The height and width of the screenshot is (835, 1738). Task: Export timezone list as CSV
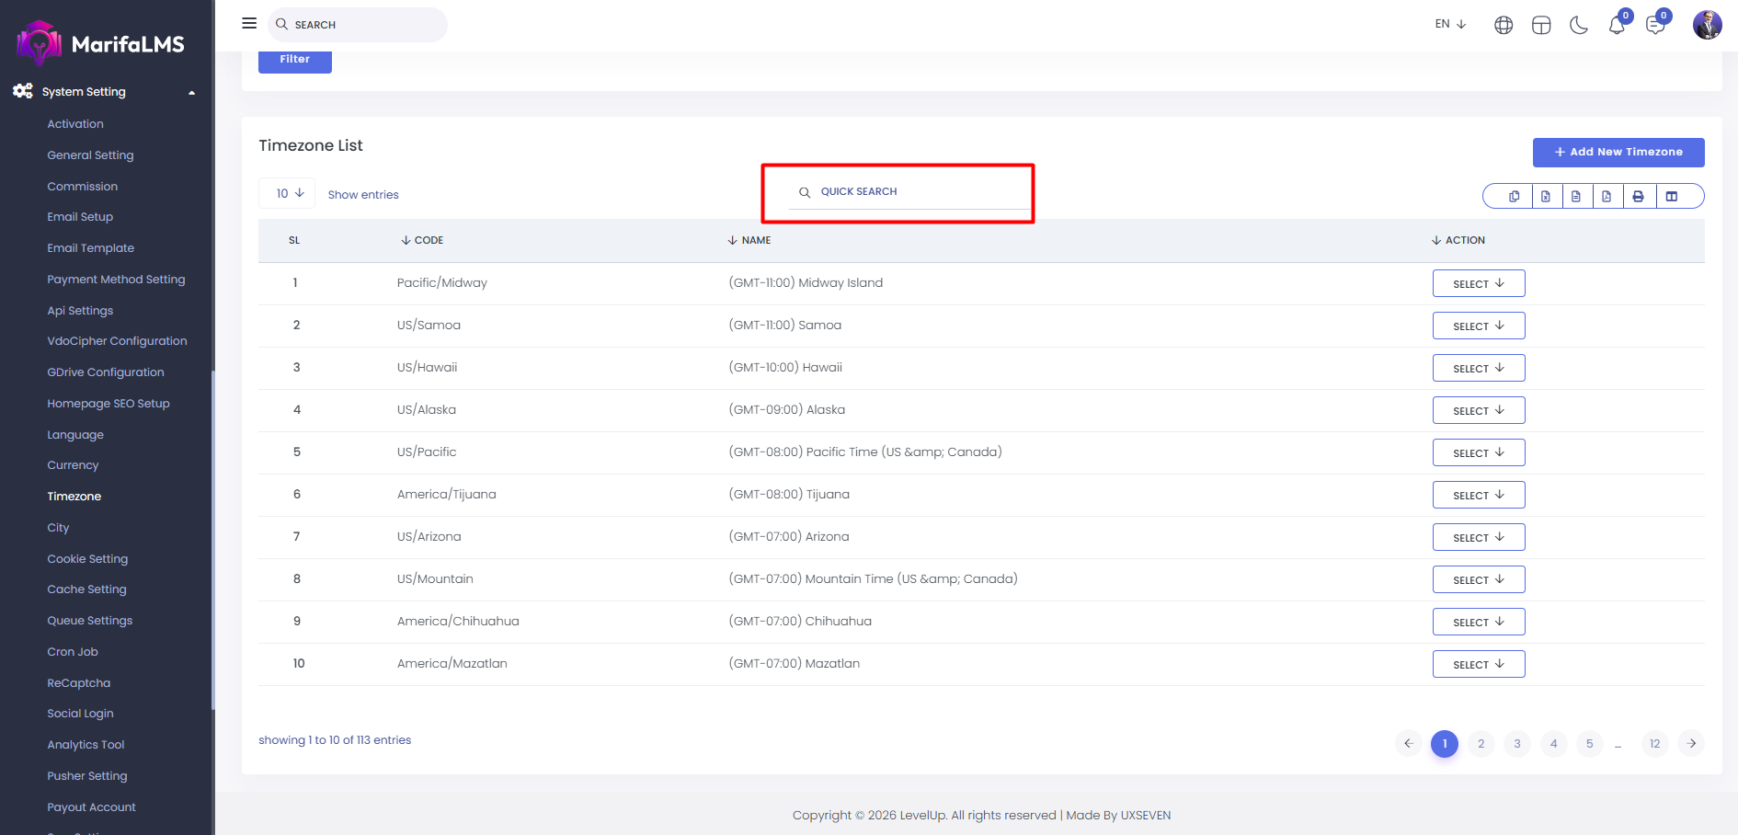click(x=1576, y=196)
